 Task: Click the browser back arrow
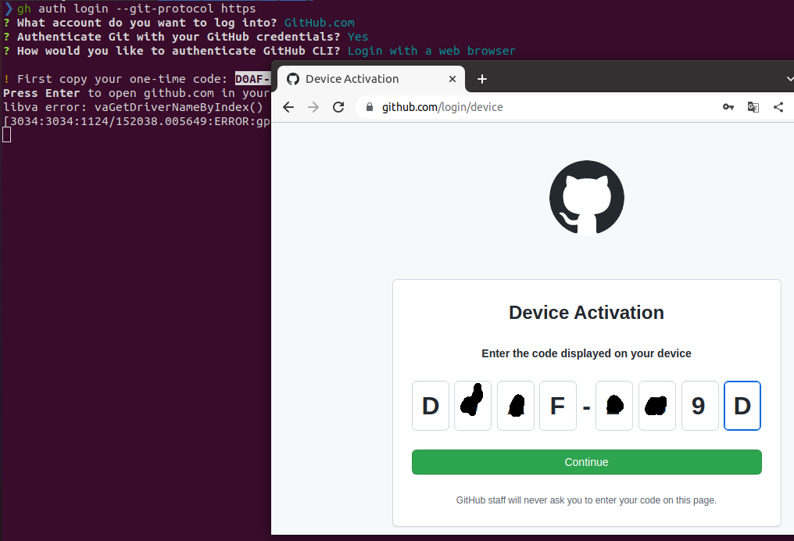coord(288,107)
